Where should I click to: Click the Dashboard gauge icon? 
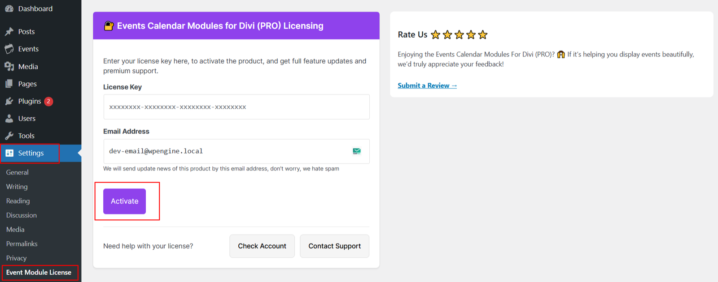(x=9, y=9)
